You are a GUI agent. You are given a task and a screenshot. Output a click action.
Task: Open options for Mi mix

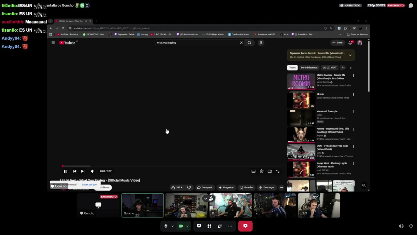click(353, 95)
